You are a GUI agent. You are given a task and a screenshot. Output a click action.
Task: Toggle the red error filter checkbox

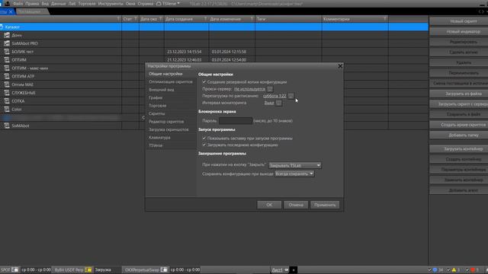point(467,269)
